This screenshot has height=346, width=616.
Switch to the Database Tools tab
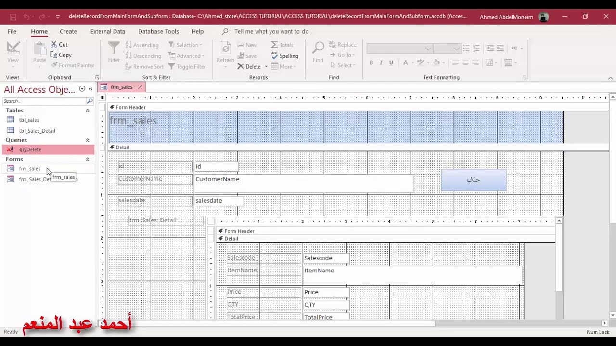158,31
